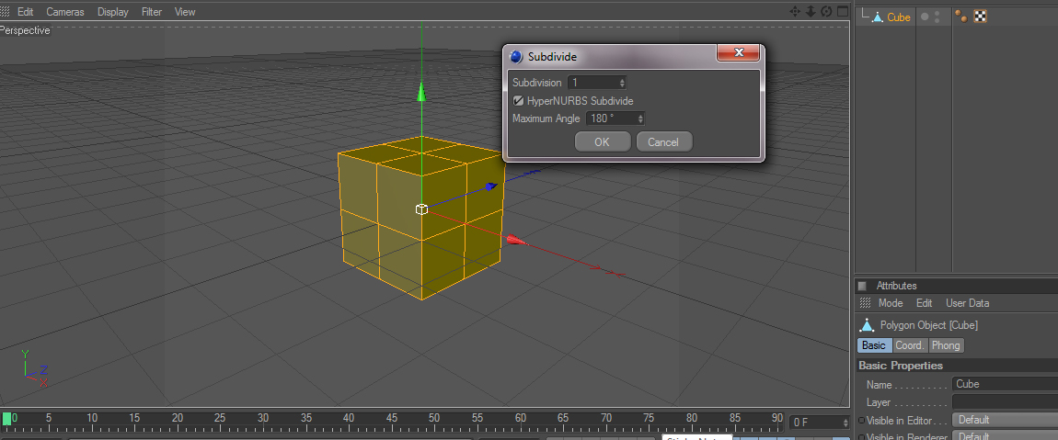Toggle the HyperNURBS Subdivide checkbox
This screenshot has width=1058, height=440.
coord(518,100)
